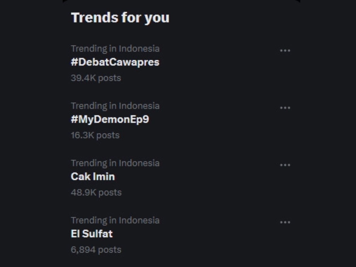Select the 16.3K posts label for #MyDemonEp9
This screenshot has width=356, height=267.
click(95, 135)
